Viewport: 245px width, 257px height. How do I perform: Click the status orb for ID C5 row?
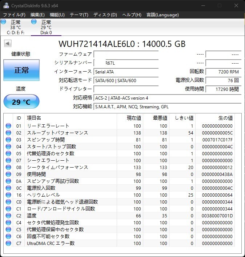point(8,229)
